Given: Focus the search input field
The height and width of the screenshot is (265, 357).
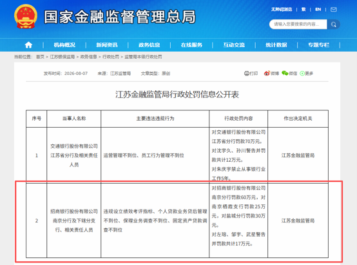Looking at the screenshot, I should click(298, 24).
